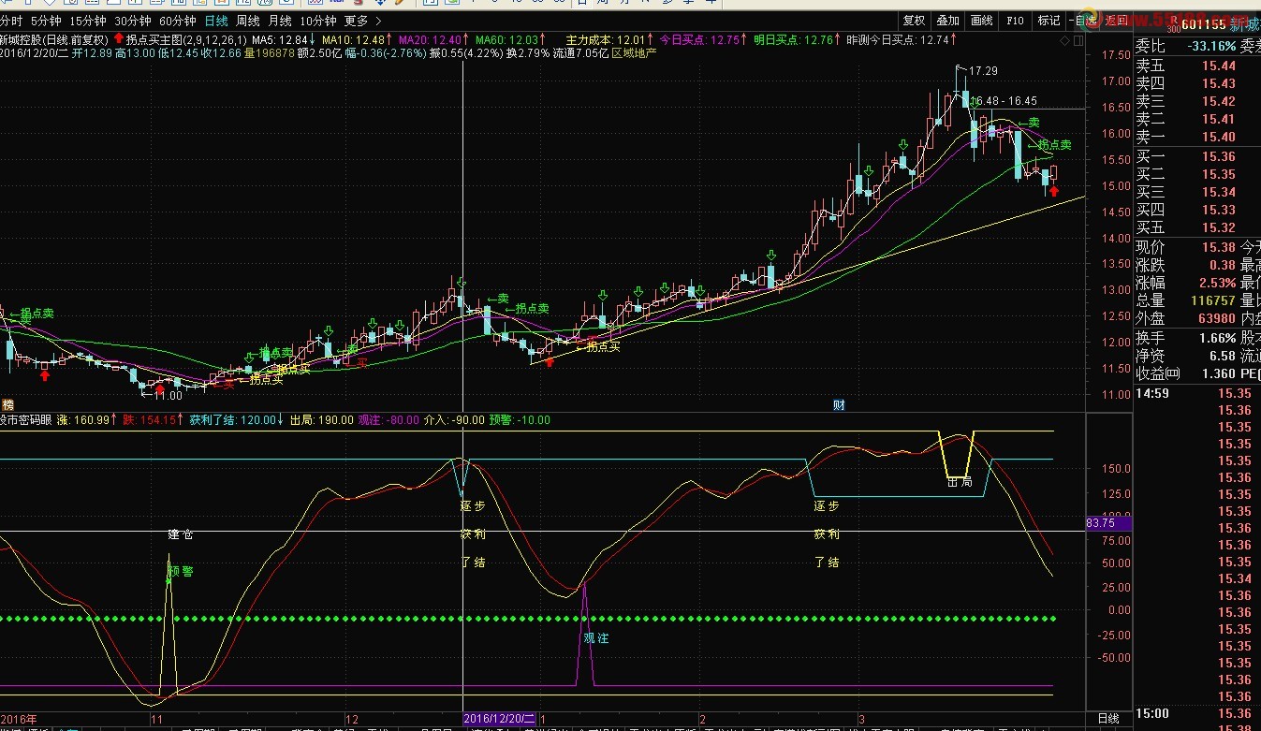Click the green 预警 signal label
The width and height of the screenshot is (1261, 731).
[x=180, y=571]
